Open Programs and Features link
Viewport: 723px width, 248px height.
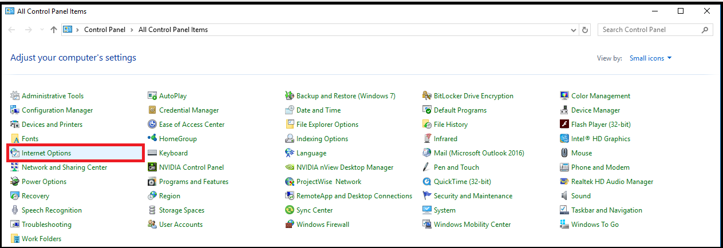(x=193, y=182)
